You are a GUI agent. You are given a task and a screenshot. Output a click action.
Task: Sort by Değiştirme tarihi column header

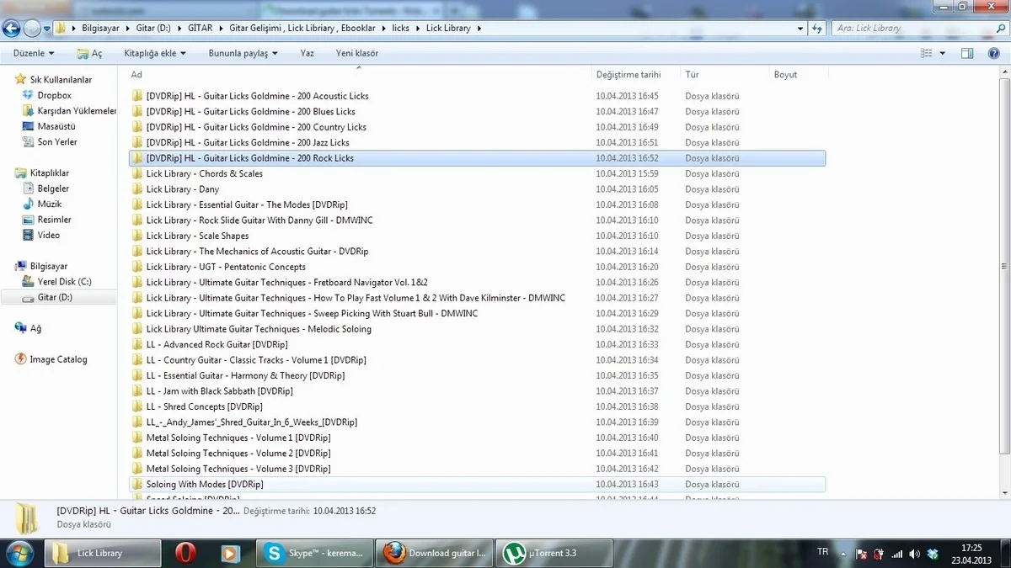(629, 74)
